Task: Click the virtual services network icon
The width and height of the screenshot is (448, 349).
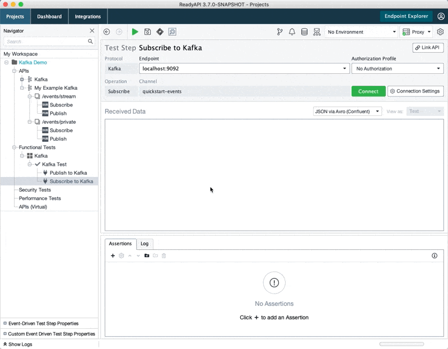Action: (317, 32)
